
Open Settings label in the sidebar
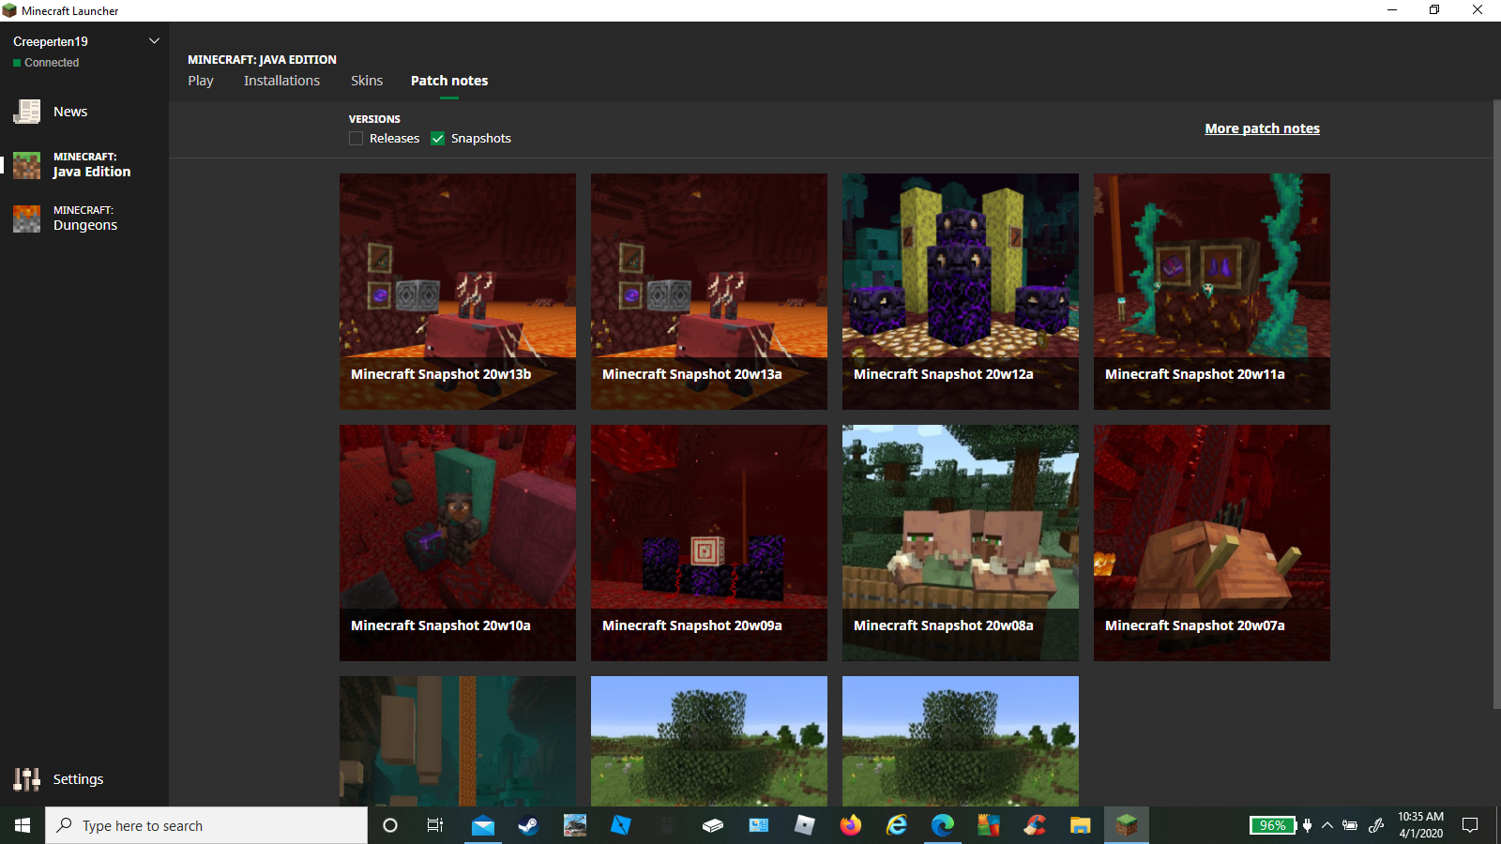coord(78,779)
